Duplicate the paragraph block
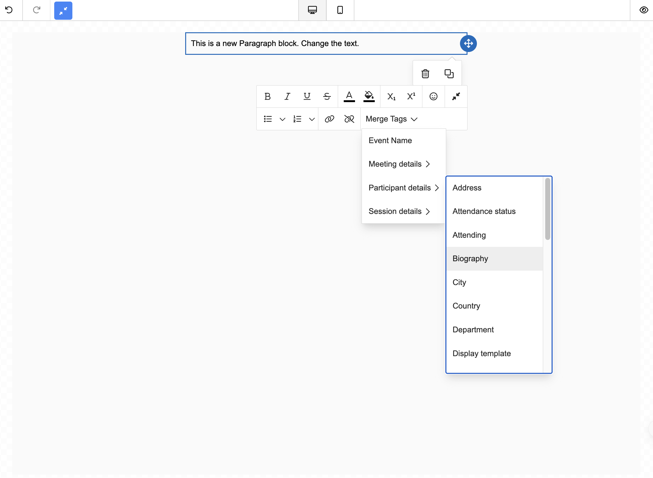The width and height of the screenshot is (653, 478). click(x=449, y=74)
